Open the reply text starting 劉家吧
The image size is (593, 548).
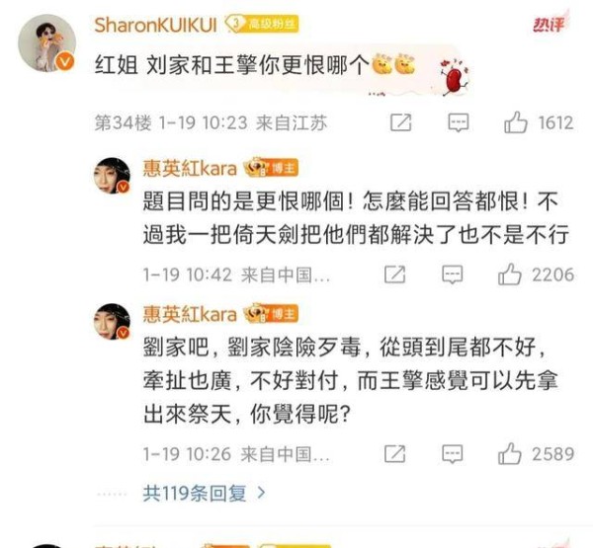tap(350, 380)
